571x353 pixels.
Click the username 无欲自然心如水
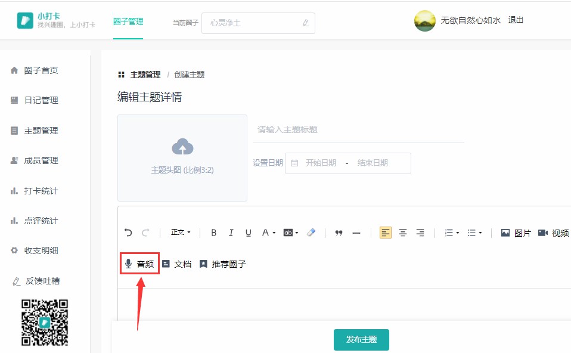pos(470,20)
